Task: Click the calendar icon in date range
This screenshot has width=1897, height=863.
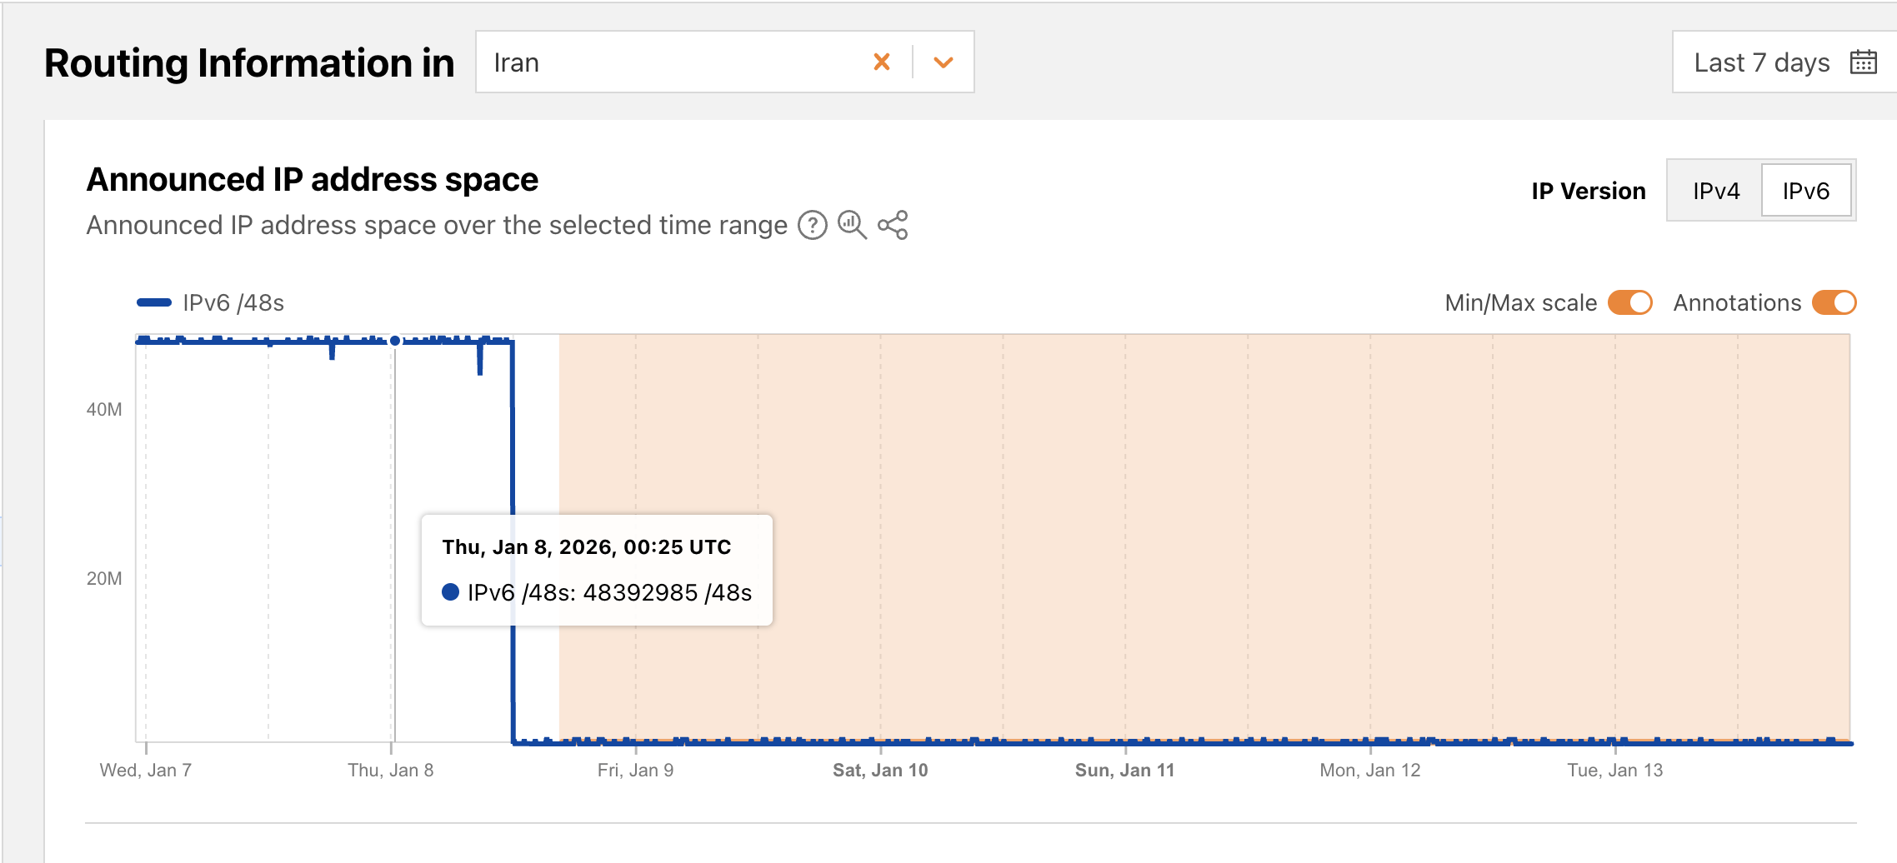Action: (1863, 62)
